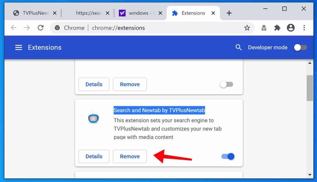Viewport: 317px width, 182px height.
Task: Search extensions using the magnifier icon
Action: point(238,47)
